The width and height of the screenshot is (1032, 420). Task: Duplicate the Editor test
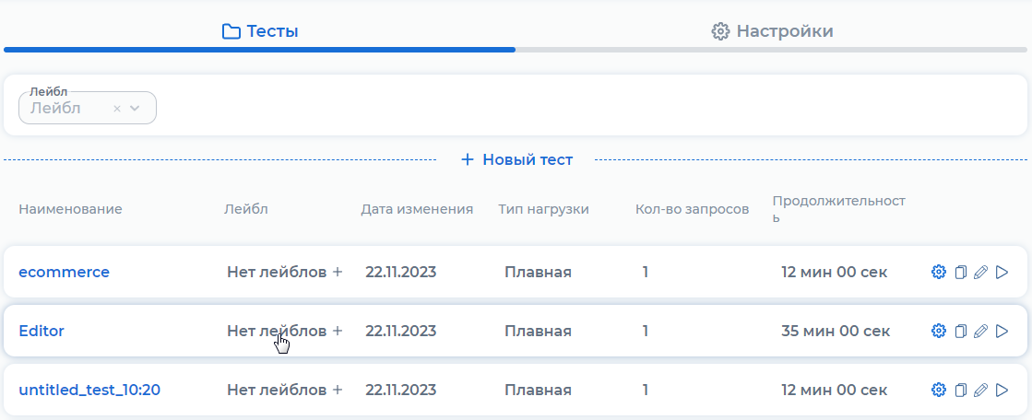[960, 332]
